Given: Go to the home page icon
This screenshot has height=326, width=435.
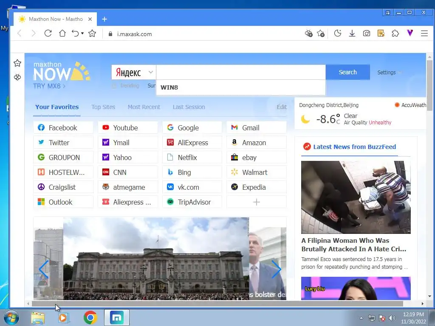Looking at the screenshot, I should 62,34.
